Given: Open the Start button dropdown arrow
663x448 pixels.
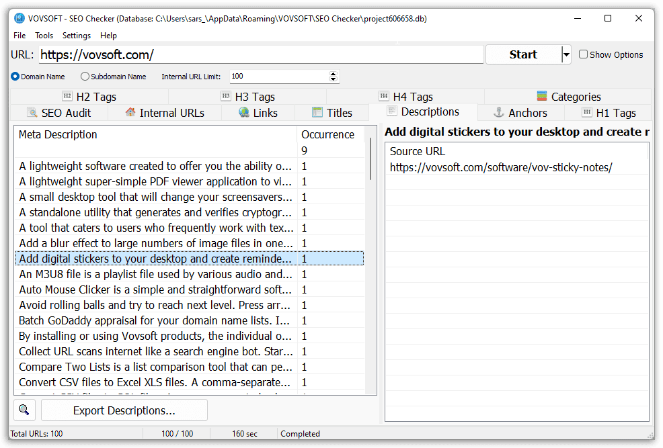Looking at the screenshot, I should (x=566, y=54).
